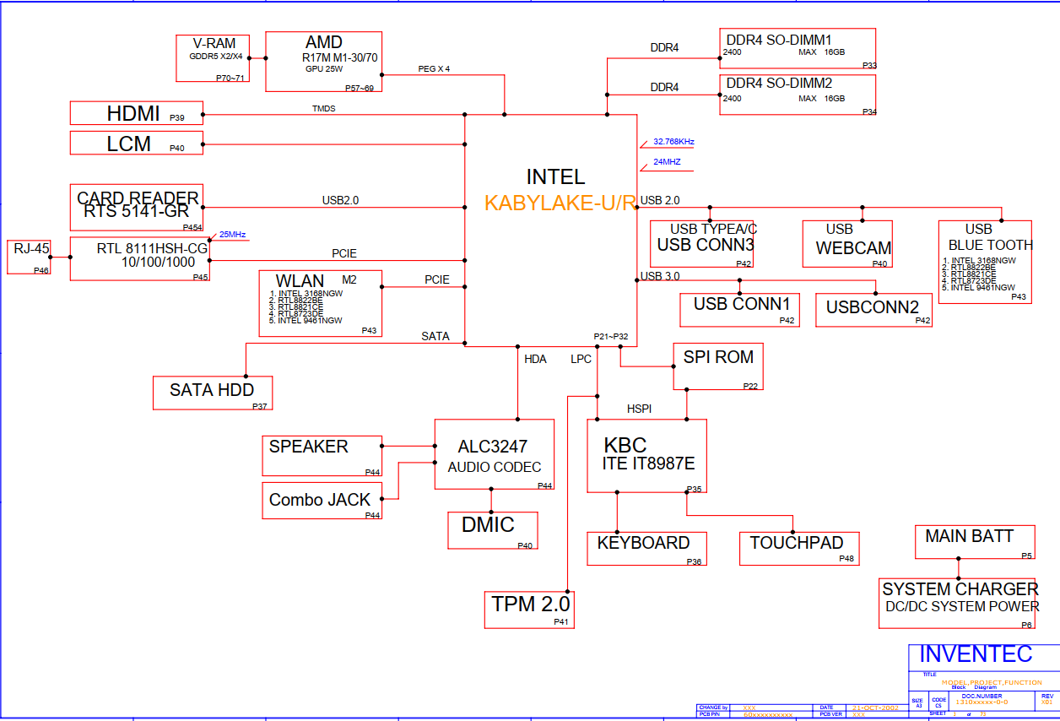Select the AMD R17M GPU block

[x=323, y=62]
